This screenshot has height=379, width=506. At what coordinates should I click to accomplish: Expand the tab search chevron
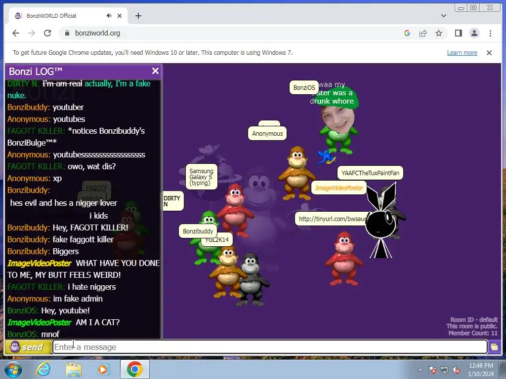point(444,15)
